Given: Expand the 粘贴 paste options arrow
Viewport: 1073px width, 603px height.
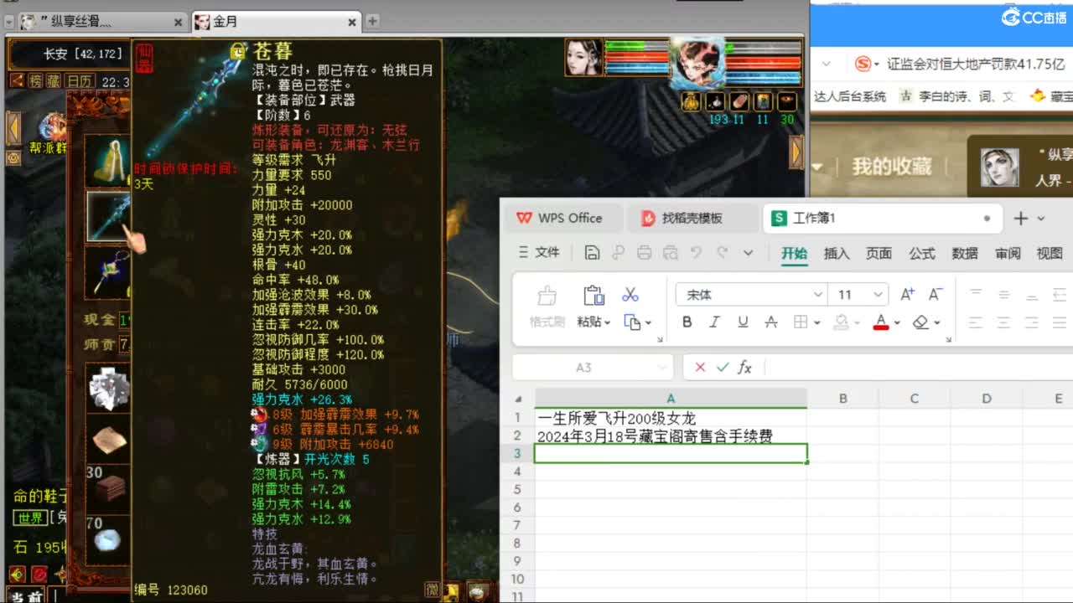Looking at the screenshot, I should [x=607, y=322].
